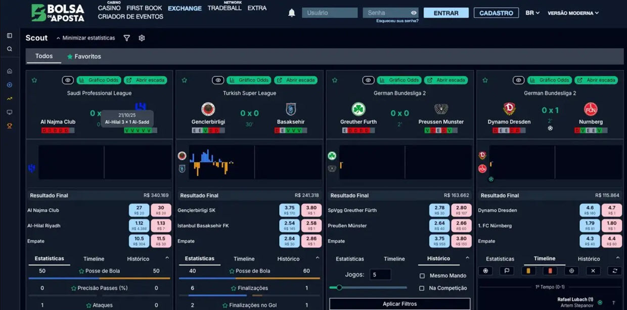This screenshot has height=310, width=627.
Task: Check the Na Competição checkbox
Action: pyautogui.click(x=422, y=288)
